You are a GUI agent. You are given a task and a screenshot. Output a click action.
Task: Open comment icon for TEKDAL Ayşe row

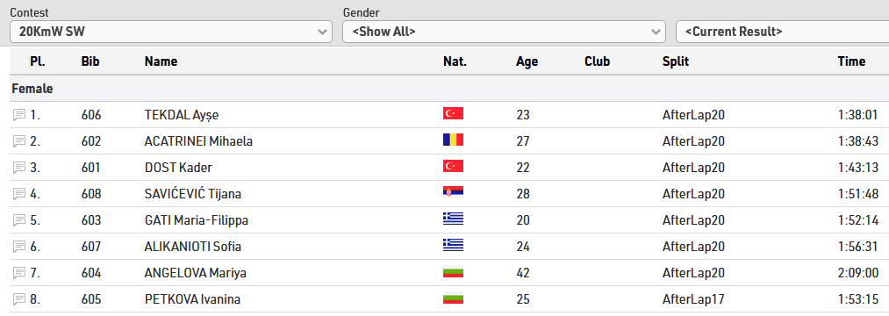(19, 115)
